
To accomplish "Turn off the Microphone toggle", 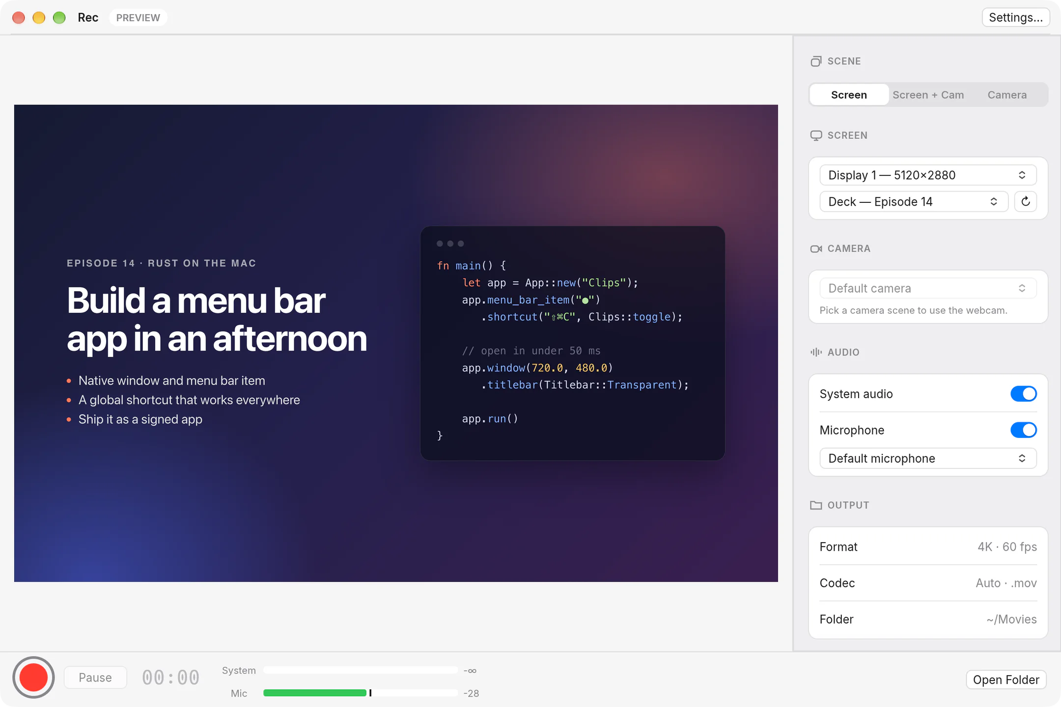I will (1023, 430).
